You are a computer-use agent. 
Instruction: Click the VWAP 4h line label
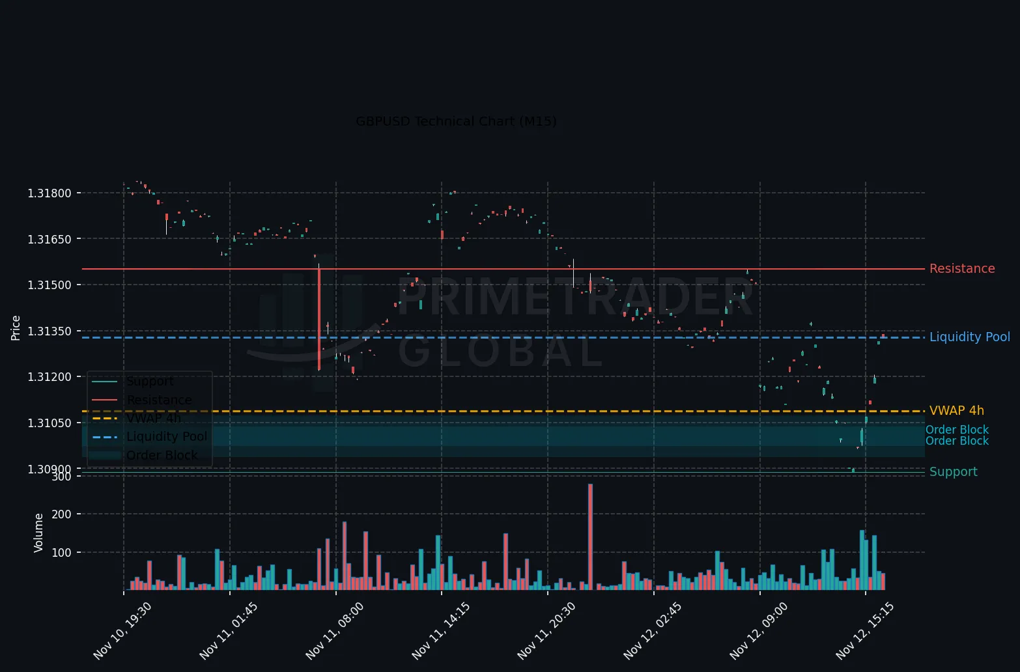(x=957, y=411)
